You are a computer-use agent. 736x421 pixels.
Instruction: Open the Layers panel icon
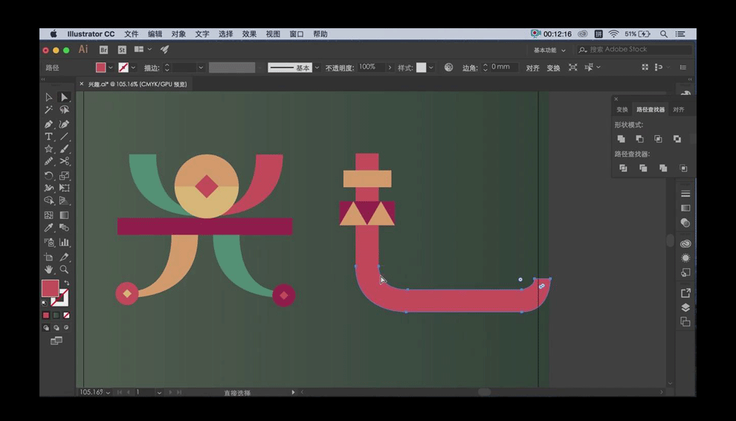(x=685, y=307)
